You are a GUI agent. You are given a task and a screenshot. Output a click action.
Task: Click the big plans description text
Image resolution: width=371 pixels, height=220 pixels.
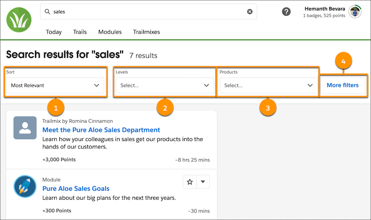(109, 198)
